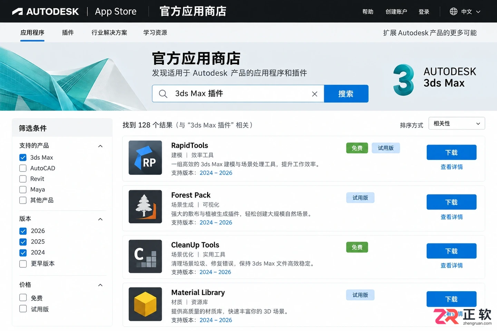497x331 pixels.
Task: Open the CleanUp Tools app icon
Action: 145,257
